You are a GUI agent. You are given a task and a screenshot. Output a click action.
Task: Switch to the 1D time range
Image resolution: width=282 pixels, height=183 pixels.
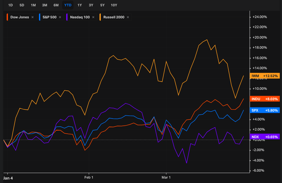10,5
